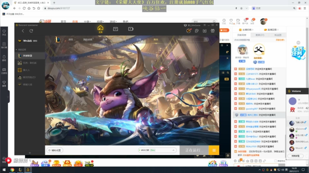Click the 父 contributor avatar
309x173 pixels.
tap(259, 49)
